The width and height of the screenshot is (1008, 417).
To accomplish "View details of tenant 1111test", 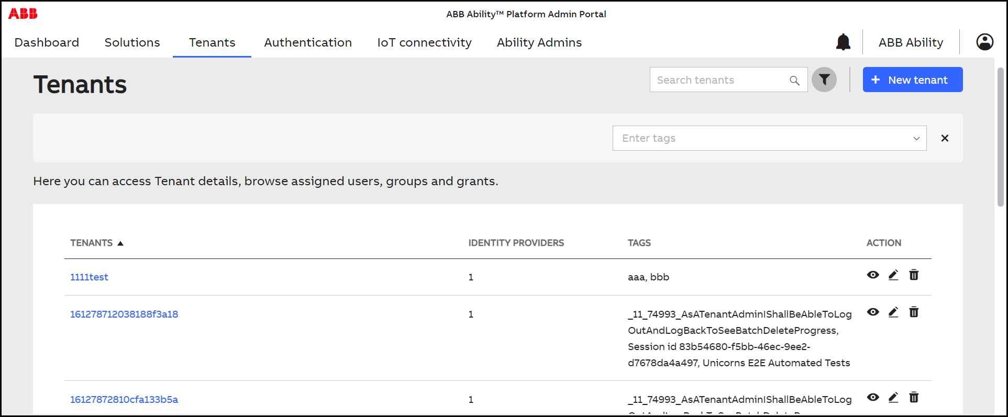I will point(873,275).
